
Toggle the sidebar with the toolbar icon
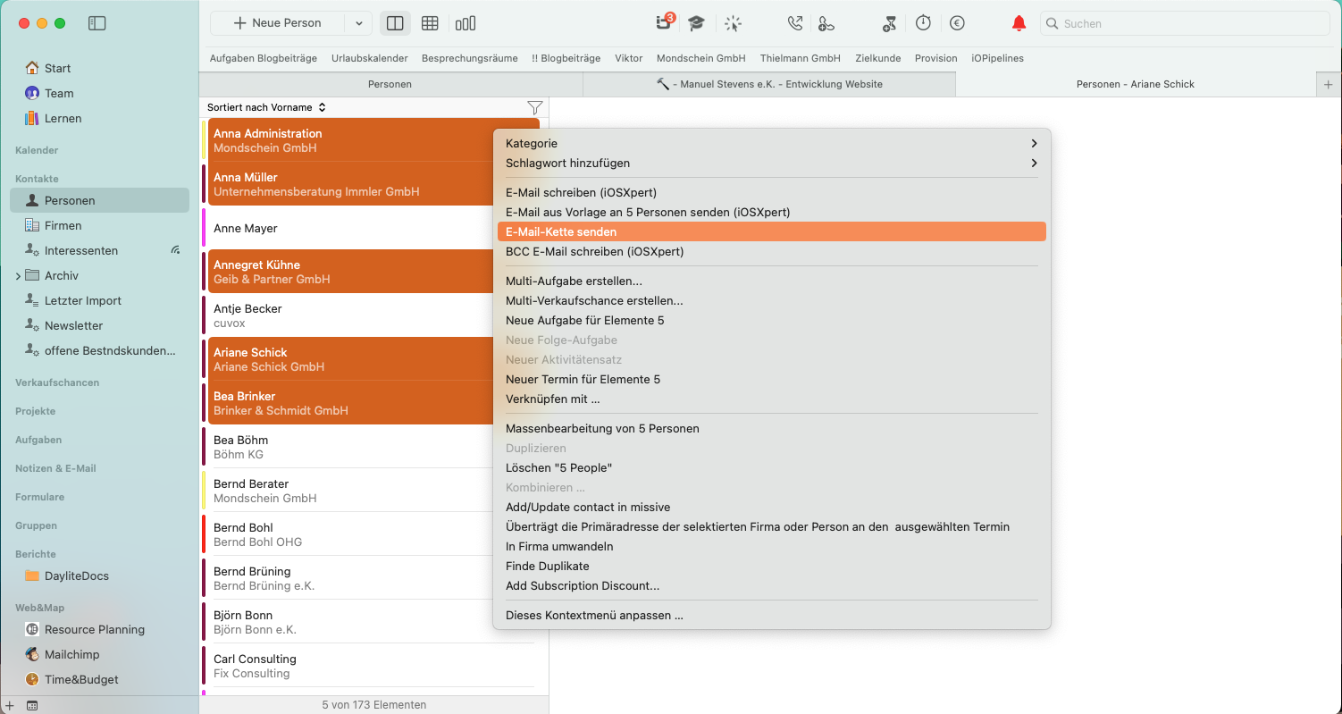[97, 23]
